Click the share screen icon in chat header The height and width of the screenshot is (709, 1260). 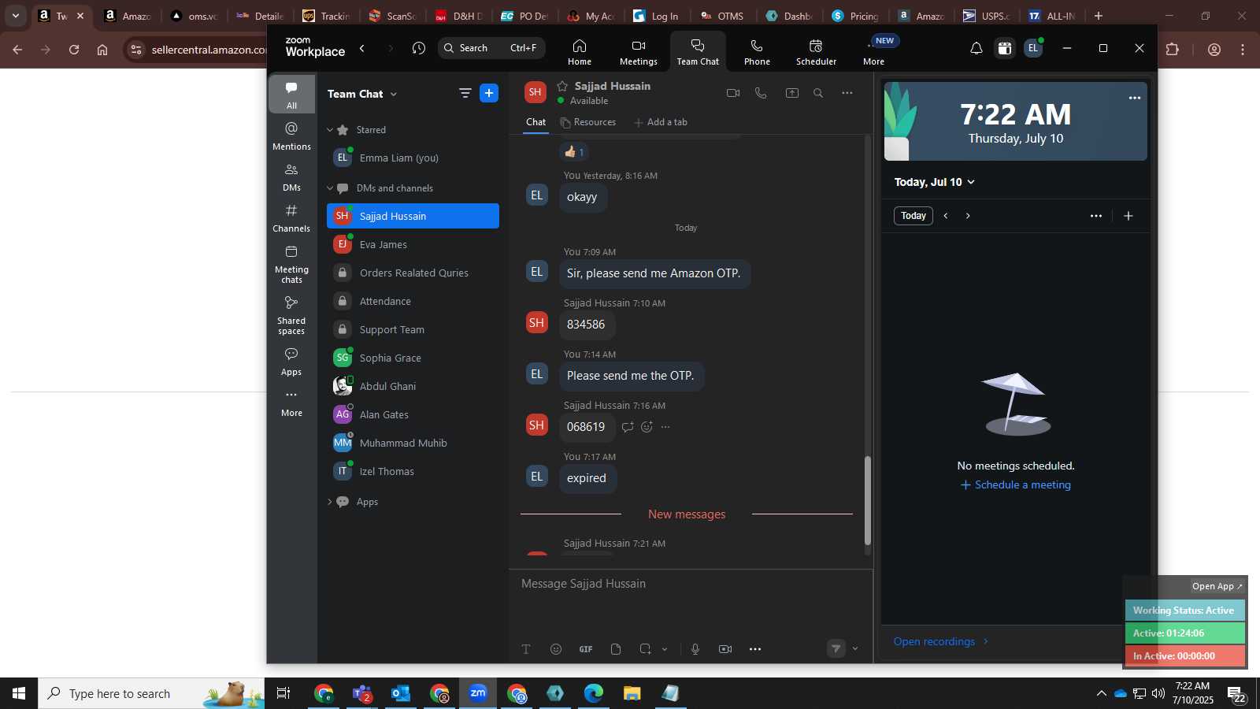point(792,93)
